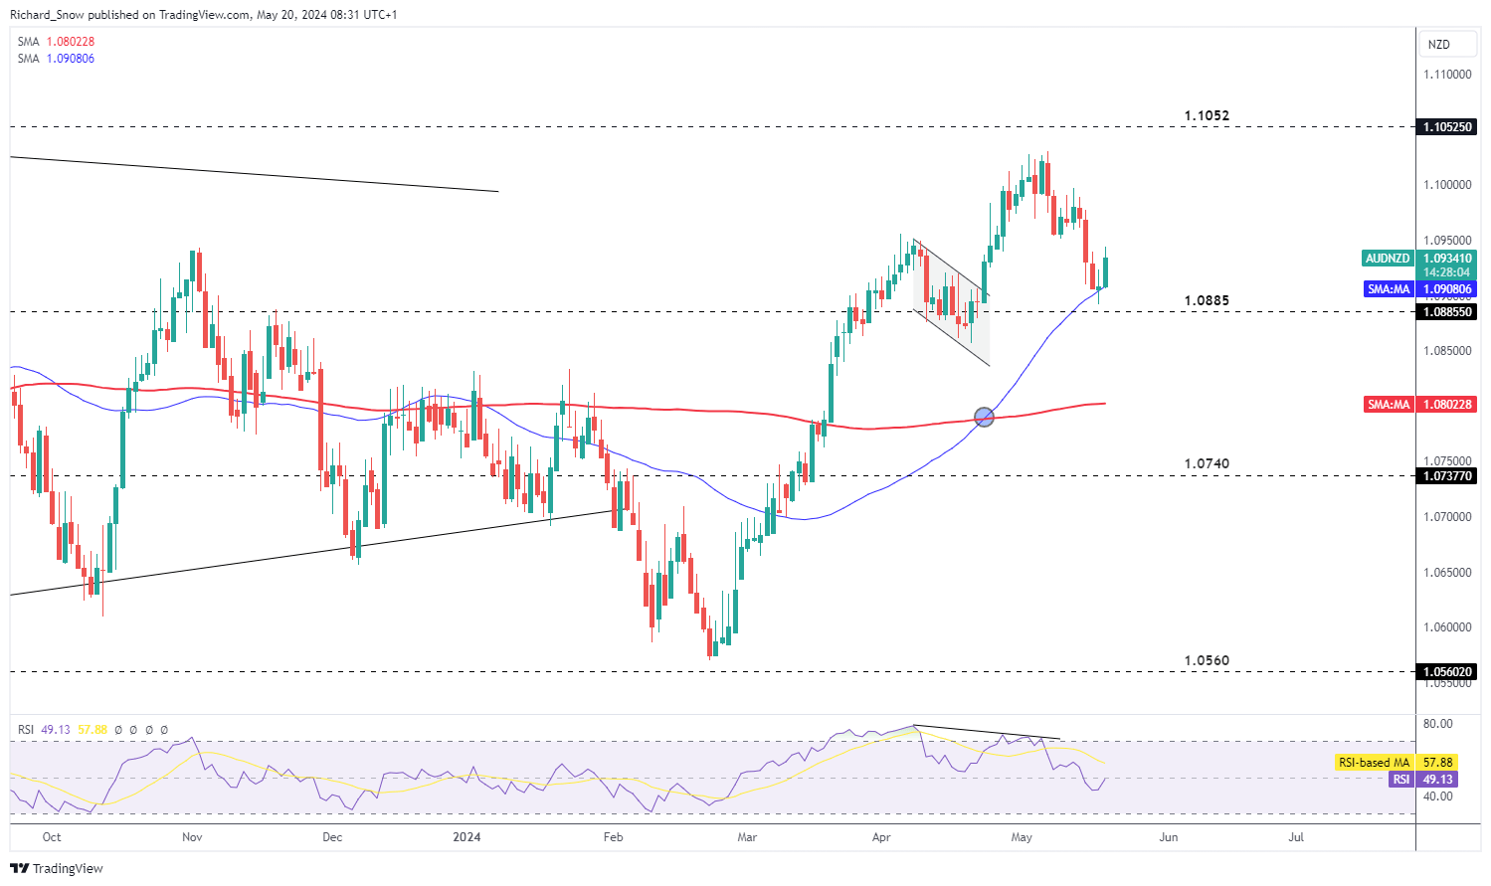The width and height of the screenshot is (1491, 886).
Task: Click the 1.110000 price scale label
Action: click(x=1447, y=75)
